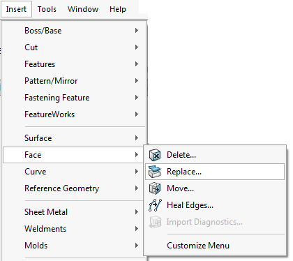Open the Tools menu
This screenshot has width=293, height=261.
(x=47, y=9)
